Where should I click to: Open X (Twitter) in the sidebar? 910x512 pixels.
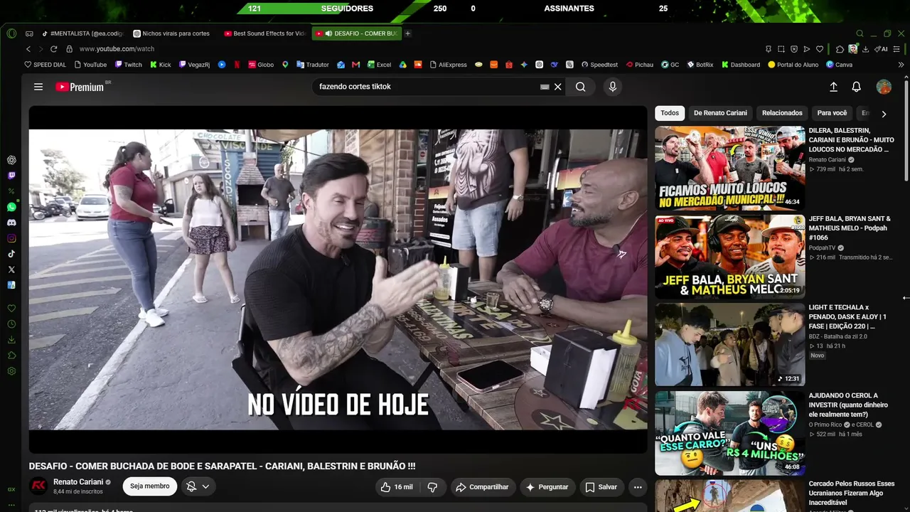pos(11,270)
